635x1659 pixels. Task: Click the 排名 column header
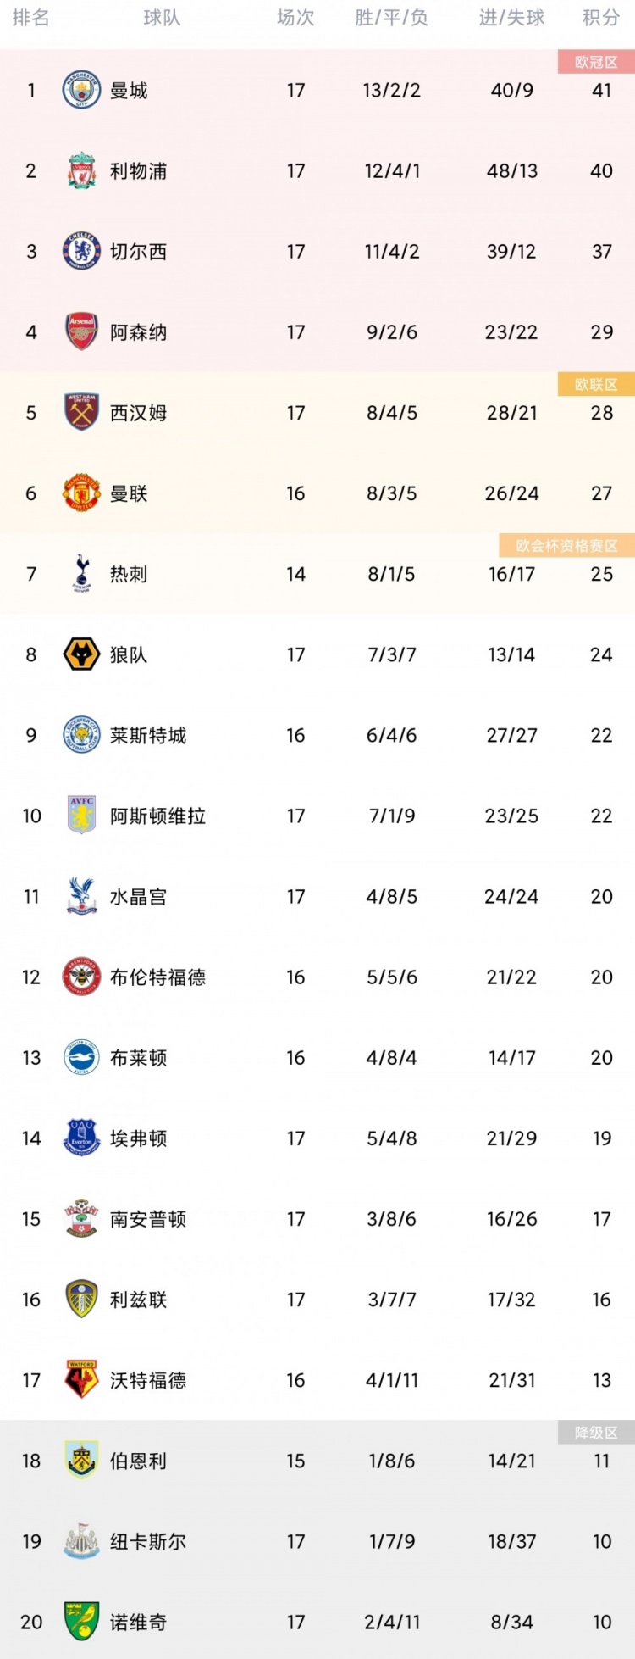(x=31, y=18)
